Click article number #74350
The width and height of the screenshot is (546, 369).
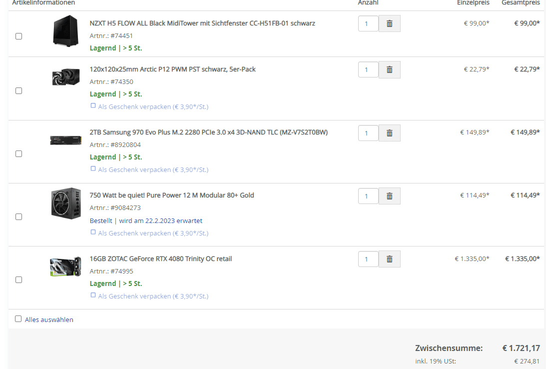[x=122, y=82]
